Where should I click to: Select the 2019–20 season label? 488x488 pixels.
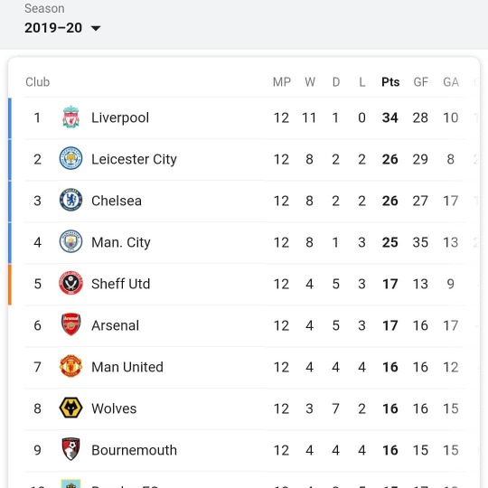53,28
